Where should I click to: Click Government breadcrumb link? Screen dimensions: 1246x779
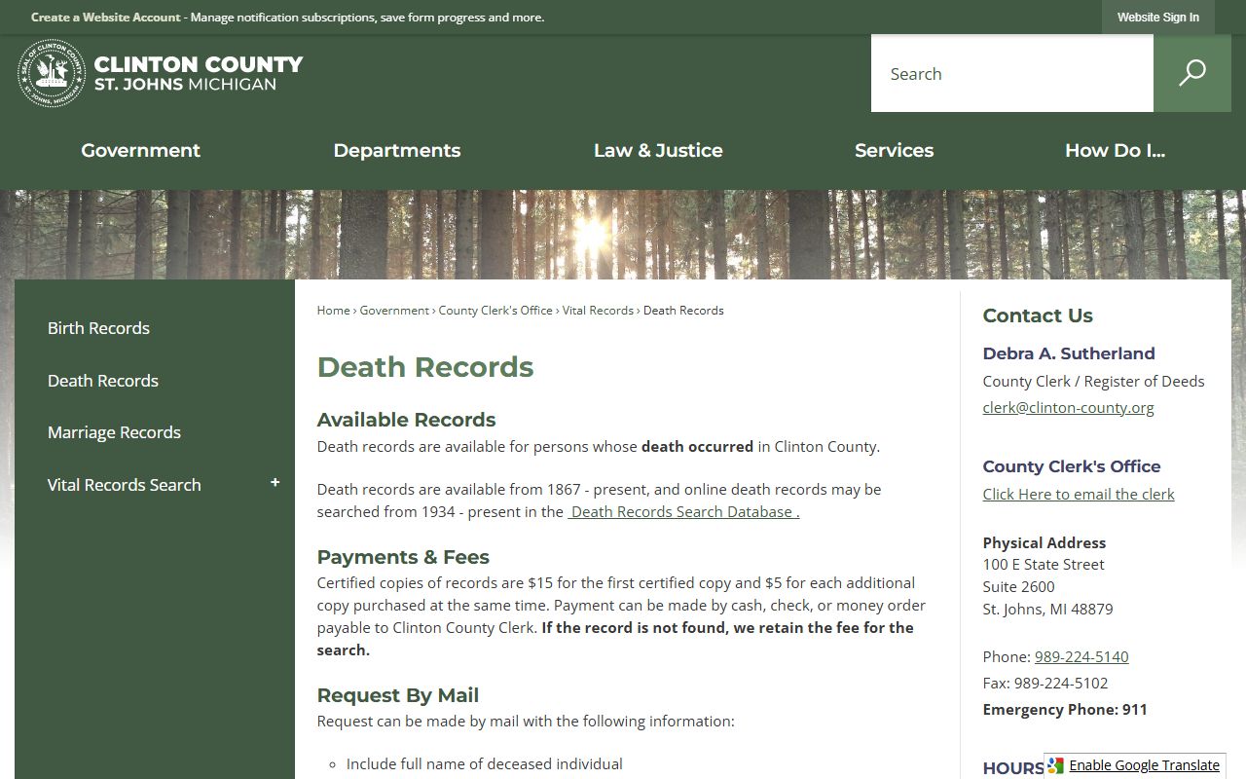pyautogui.click(x=394, y=311)
